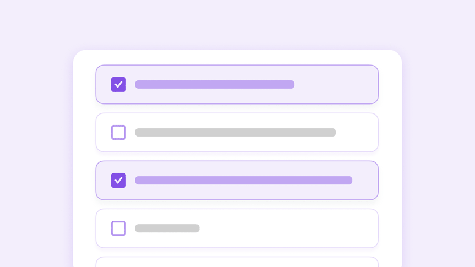Check the second row's empty checkbox
The width and height of the screenshot is (475, 267).
click(118, 132)
